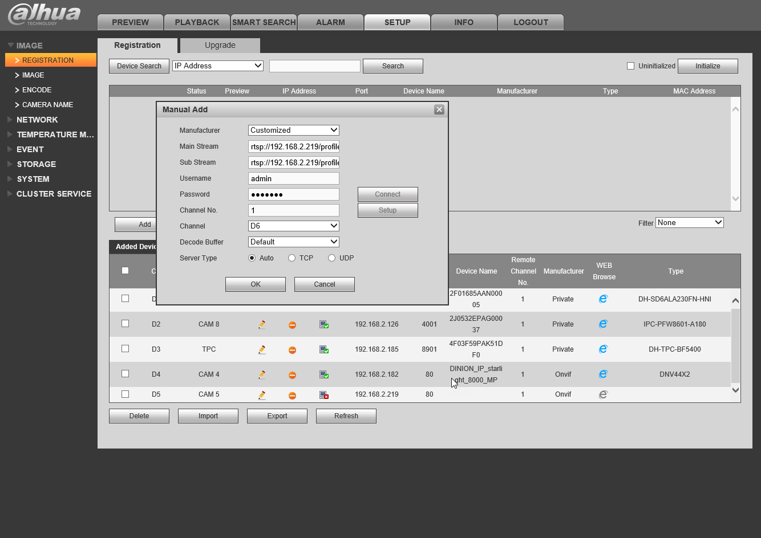The width and height of the screenshot is (761, 538).
Task: Click the CAM 4 connection status icon
Action: [x=323, y=374]
